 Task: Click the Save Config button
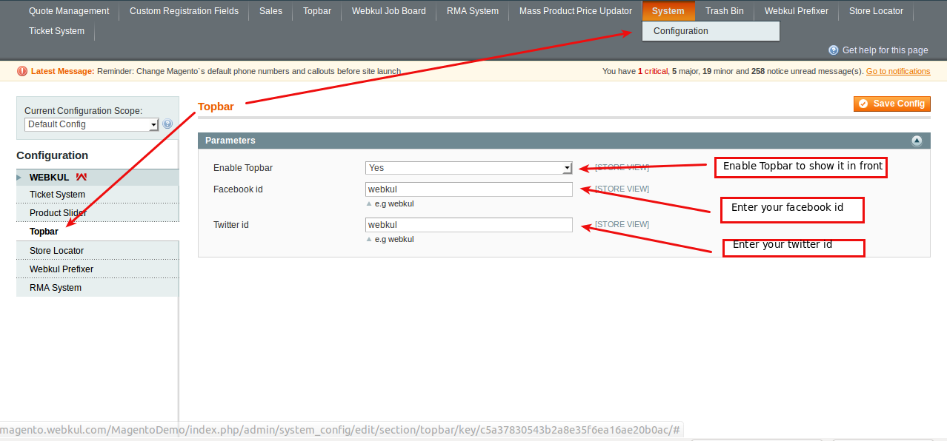point(892,104)
